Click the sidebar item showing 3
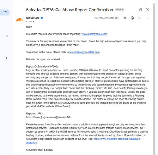Image resolution: width=158 pixels, height=155 pixels. (x=7, y=36)
